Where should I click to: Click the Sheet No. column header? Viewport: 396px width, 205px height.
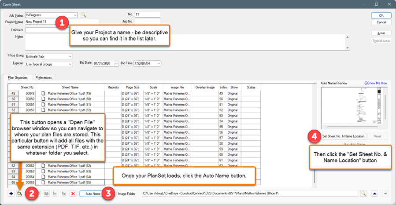click(x=27, y=87)
